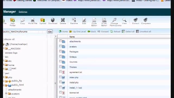Check the Packages folder checkbox
Screen dimensions: 174x98
click(60, 51)
